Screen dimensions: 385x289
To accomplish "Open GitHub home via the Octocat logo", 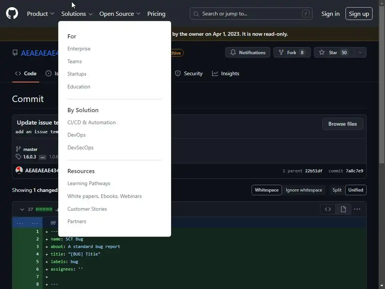I will 12,13.
